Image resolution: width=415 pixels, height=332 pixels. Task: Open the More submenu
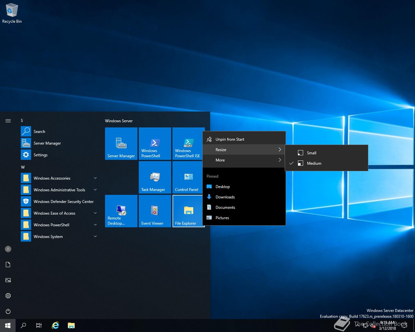(244, 160)
